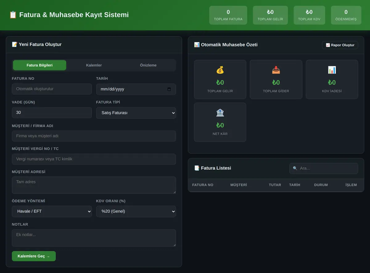Click the Rapor Oluştur button
The image size is (370, 273).
[x=340, y=45]
